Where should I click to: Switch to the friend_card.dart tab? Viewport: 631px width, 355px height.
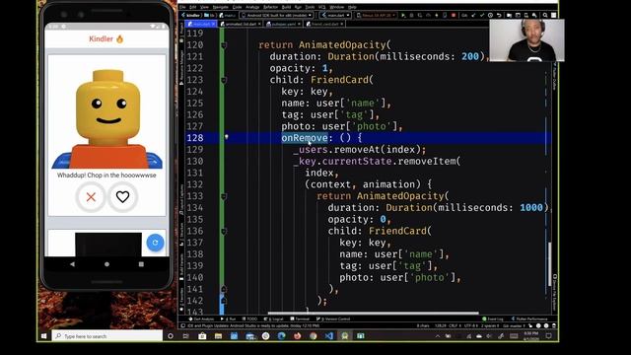point(324,24)
